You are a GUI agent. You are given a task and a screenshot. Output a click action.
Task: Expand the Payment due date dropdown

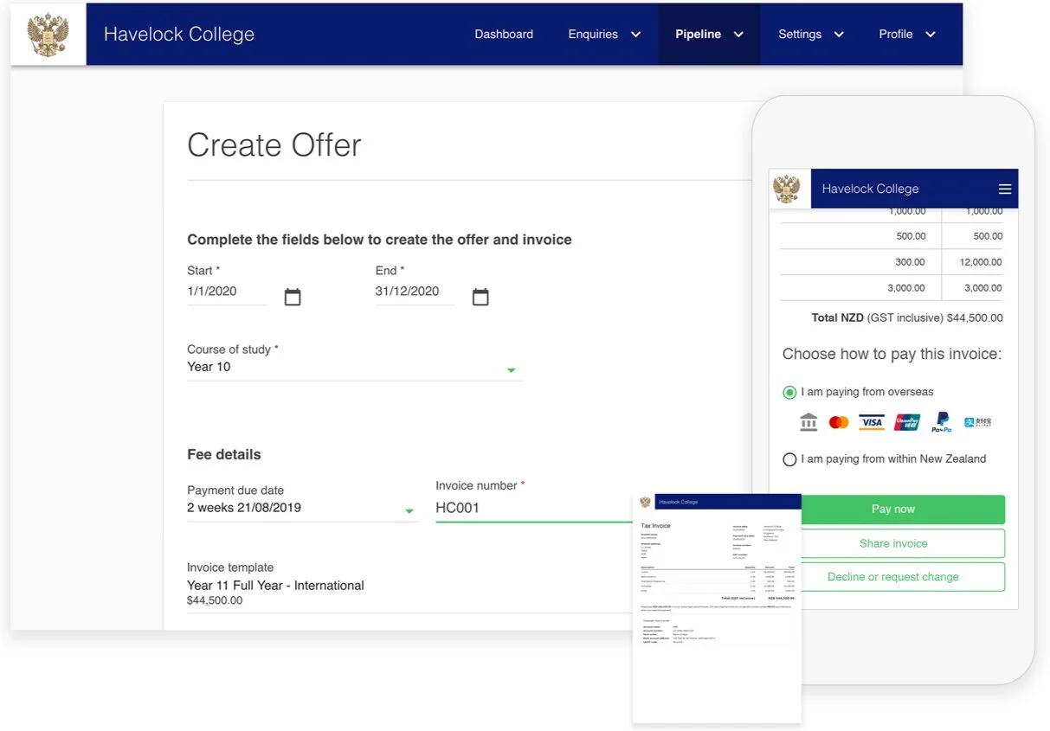pos(409,511)
